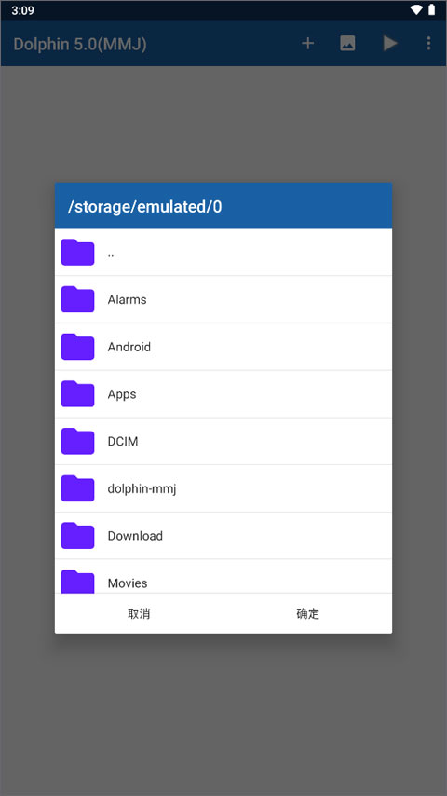
Task: Open the image icon in the toolbar
Action: (x=347, y=44)
